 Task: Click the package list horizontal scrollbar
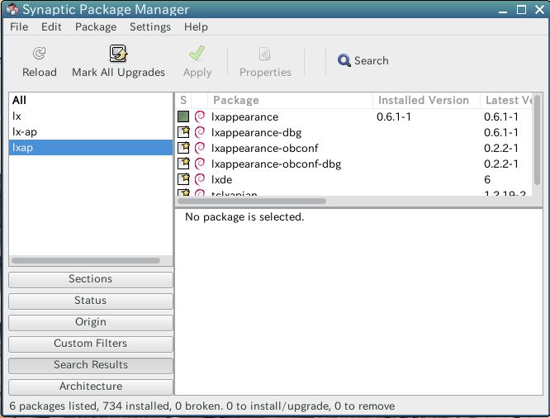[252, 201]
